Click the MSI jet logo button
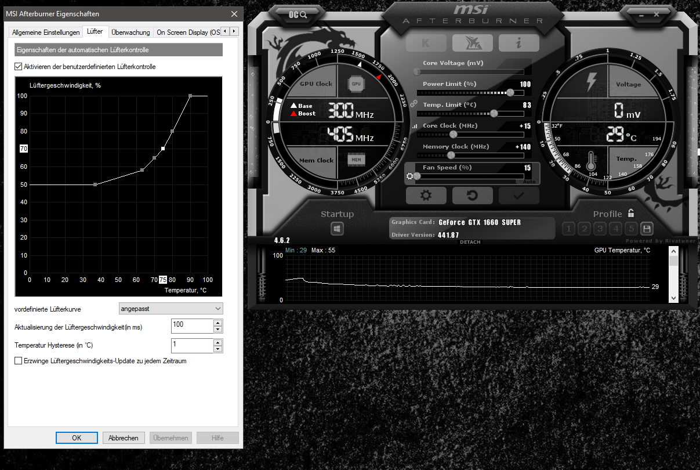Image resolution: width=700 pixels, height=470 pixels. click(x=472, y=43)
